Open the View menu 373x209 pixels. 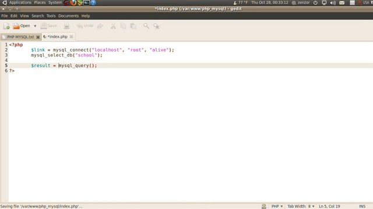(24, 16)
